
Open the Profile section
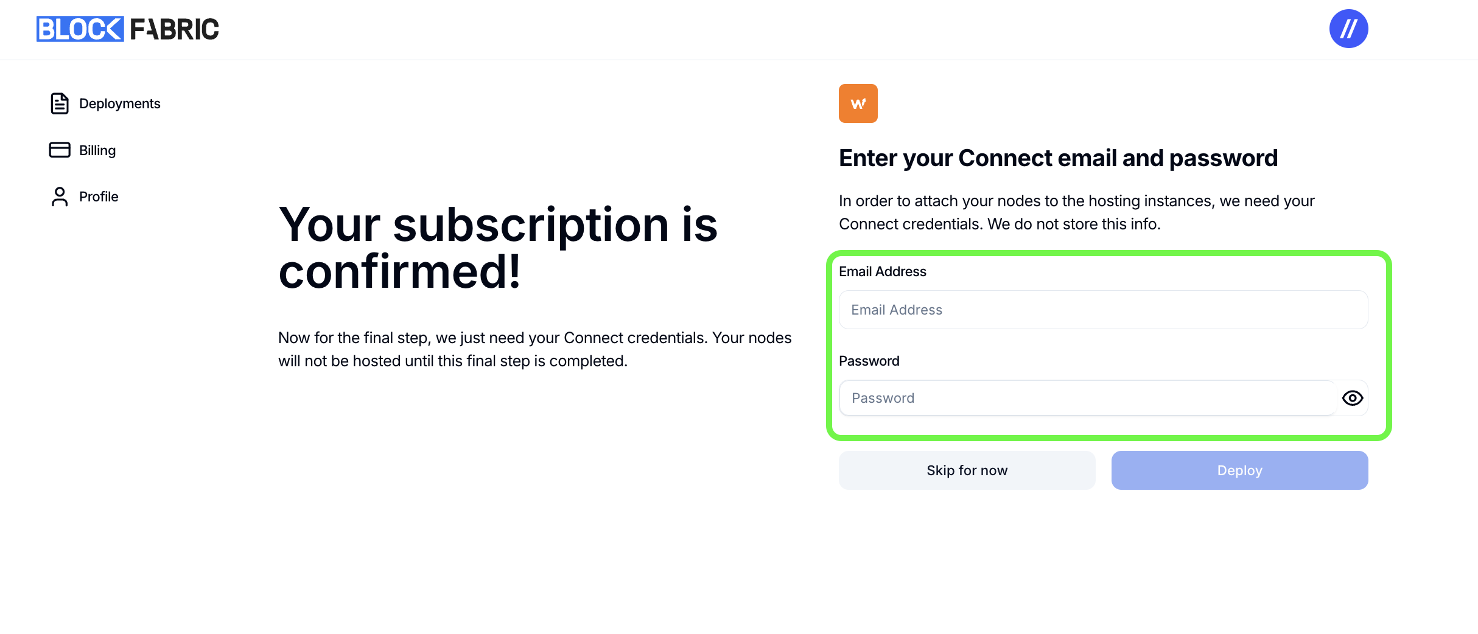click(x=99, y=197)
